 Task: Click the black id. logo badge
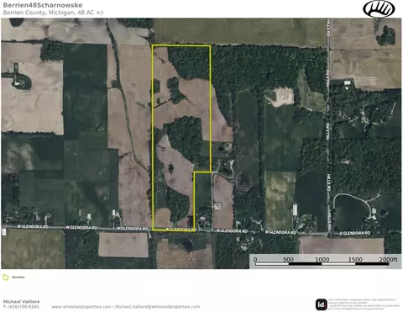click(322, 304)
